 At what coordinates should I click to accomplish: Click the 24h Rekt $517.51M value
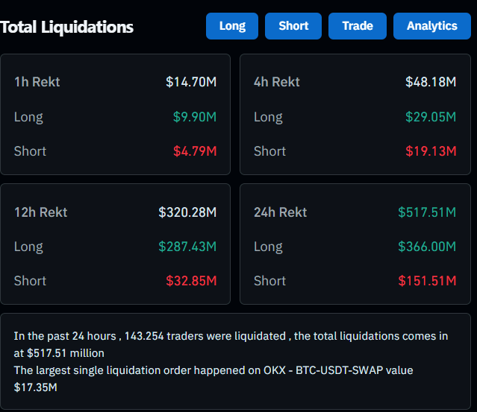click(427, 212)
